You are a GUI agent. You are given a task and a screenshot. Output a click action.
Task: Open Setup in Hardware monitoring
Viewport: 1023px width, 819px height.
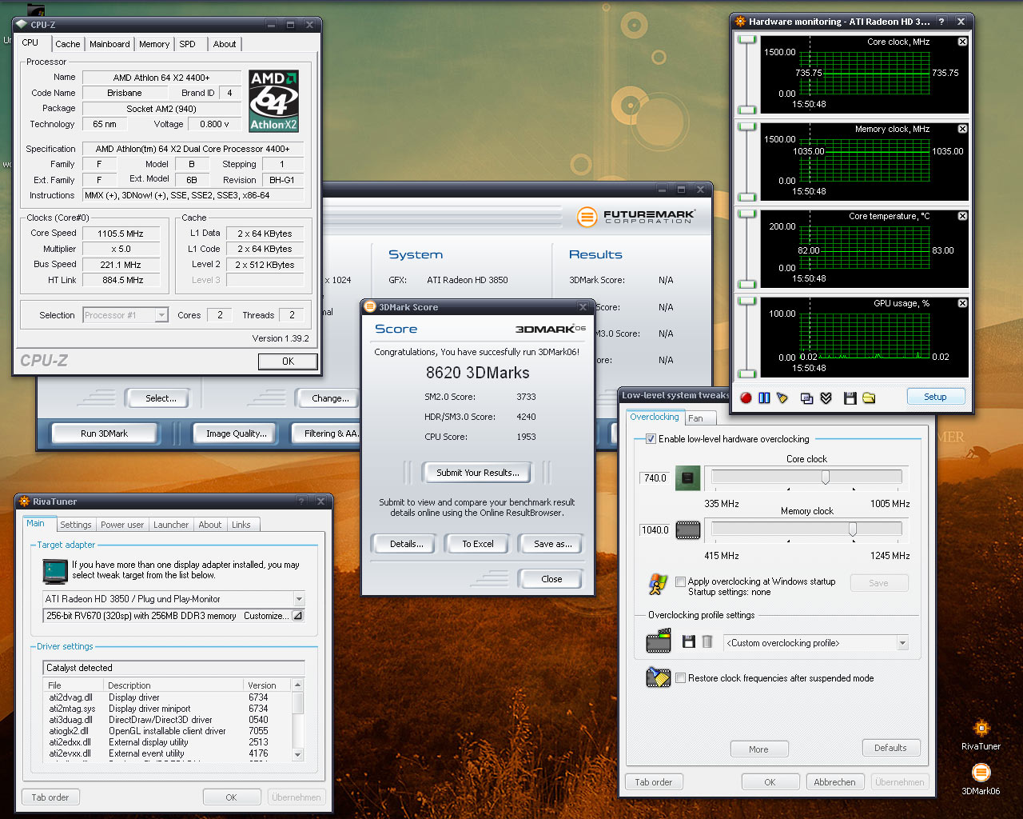coord(935,397)
